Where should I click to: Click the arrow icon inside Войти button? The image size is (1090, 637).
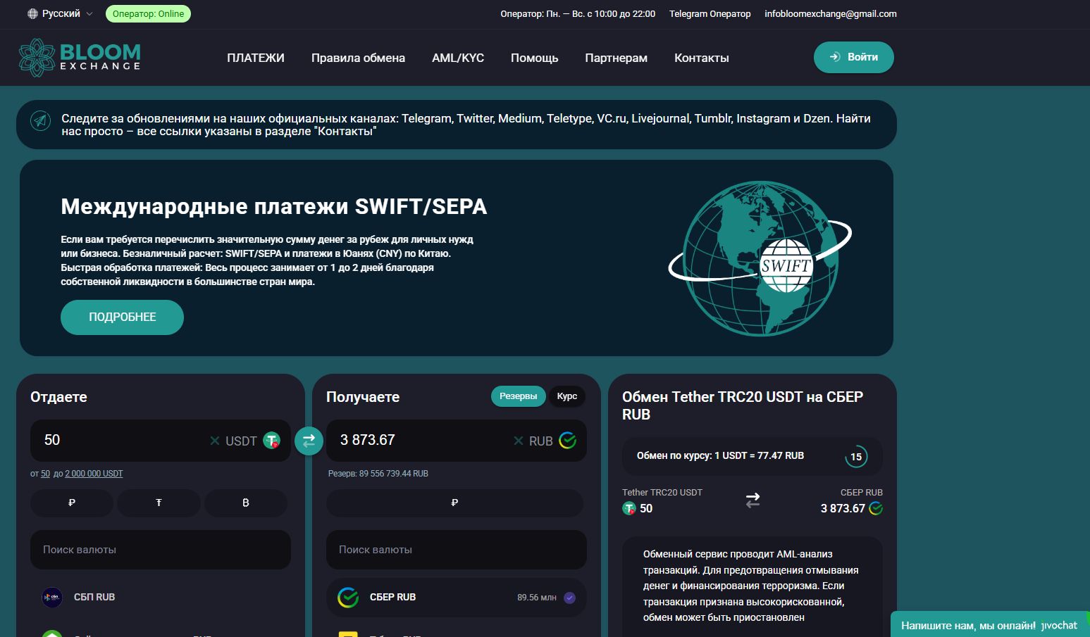pyautogui.click(x=835, y=57)
